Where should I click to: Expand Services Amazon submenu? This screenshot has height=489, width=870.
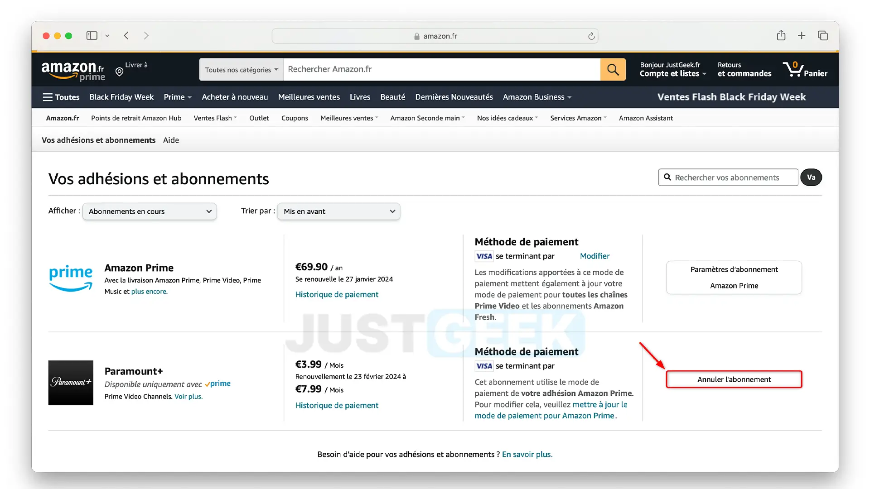(578, 118)
